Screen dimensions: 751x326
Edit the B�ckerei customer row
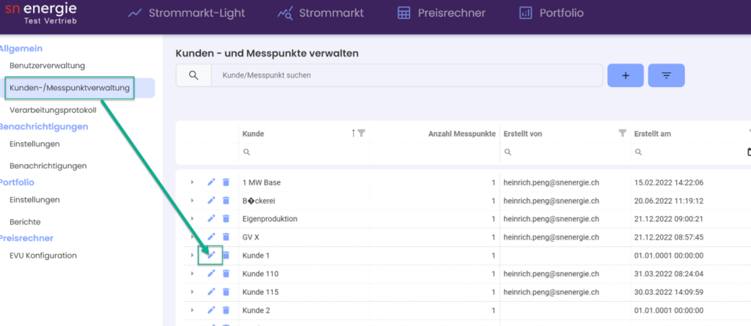point(211,200)
